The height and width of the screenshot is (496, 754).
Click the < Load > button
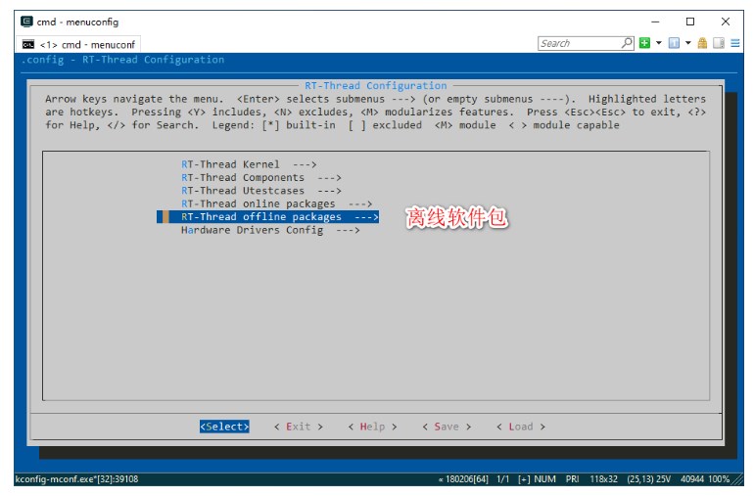coord(520,427)
